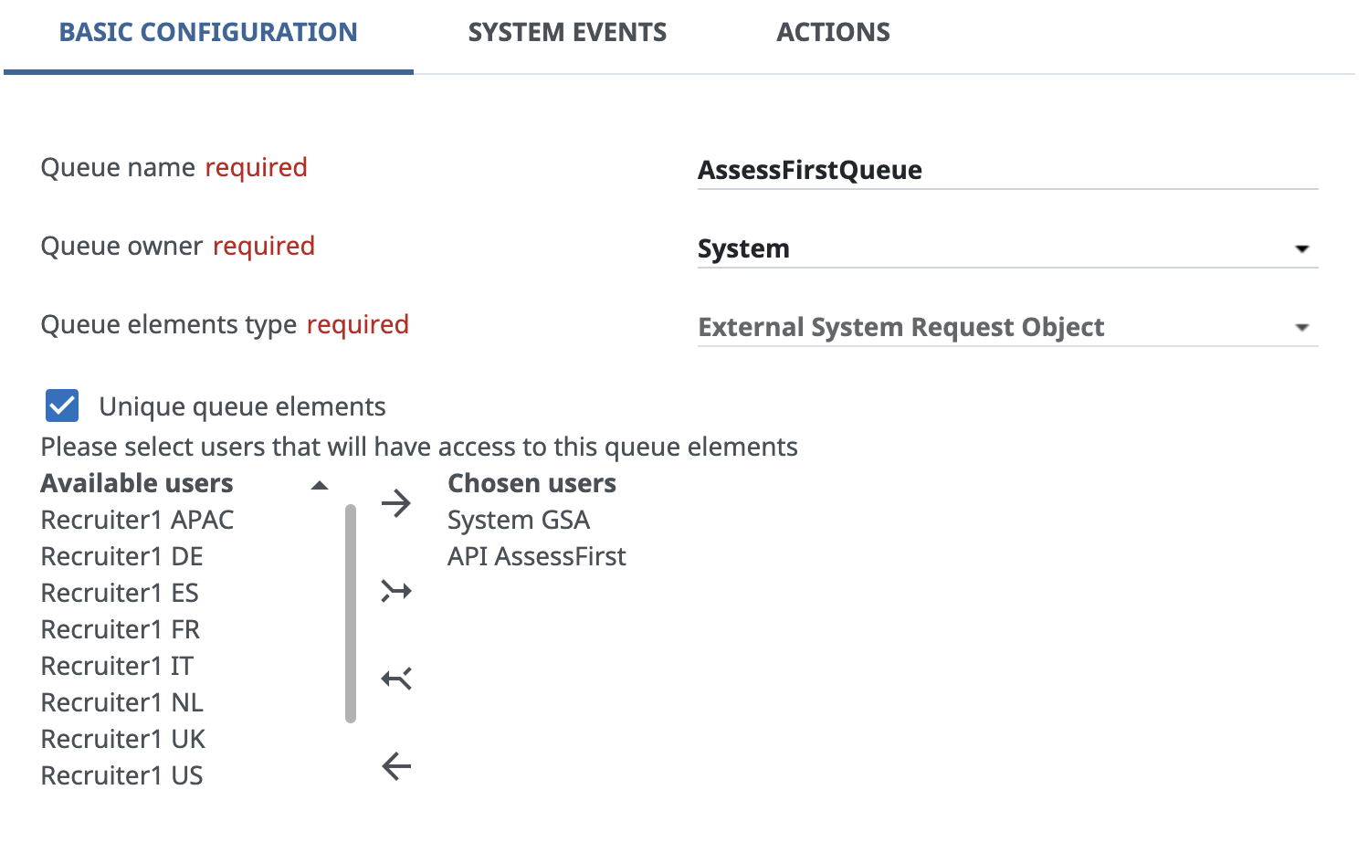Choose Recruiter1 FR from the list
Image resolution: width=1368 pixels, height=853 pixels.
coord(121,629)
